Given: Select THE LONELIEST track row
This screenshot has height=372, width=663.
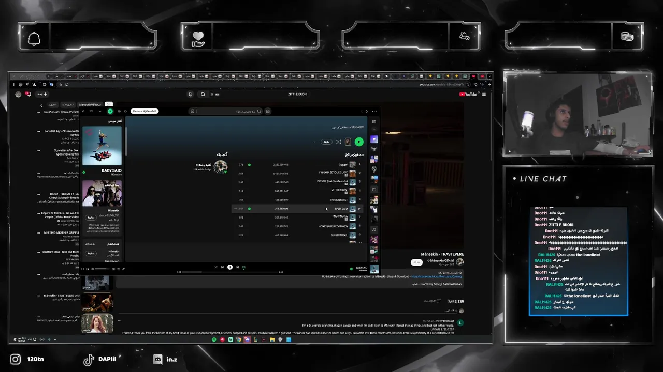Looking at the screenshot, I should coord(298,200).
